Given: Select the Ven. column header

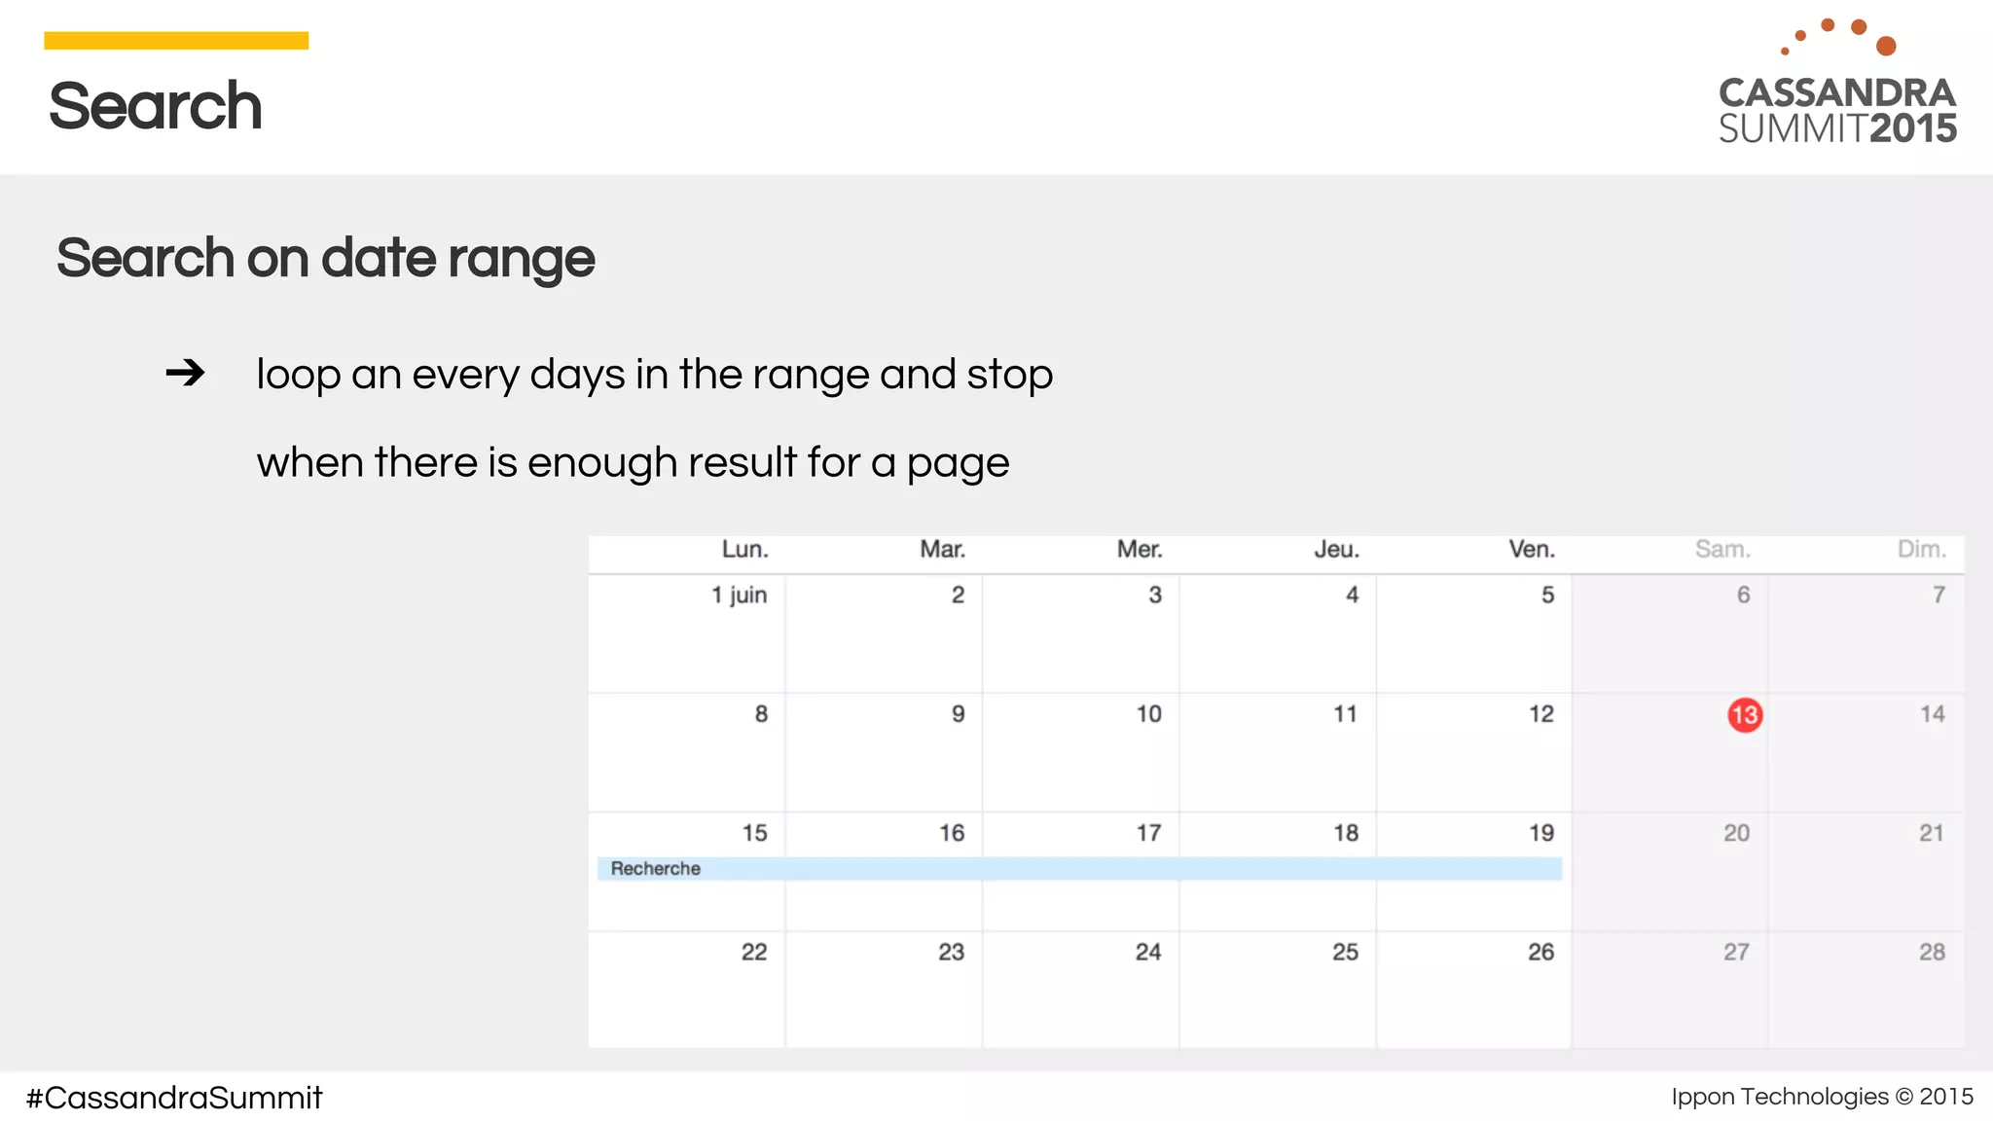Looking at the screenshot, I should point(1531,550).
